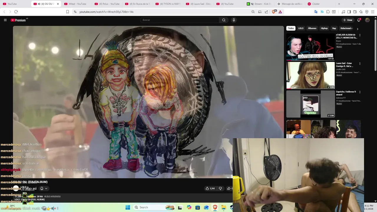Select the Rap filter chip
Image resolution: width=377 pixels, height=212 pixels.
coord(334,28)
